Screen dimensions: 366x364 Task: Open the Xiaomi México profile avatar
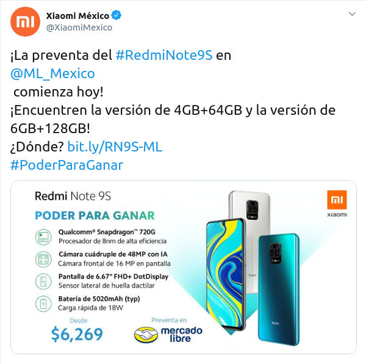click(25, 21)
